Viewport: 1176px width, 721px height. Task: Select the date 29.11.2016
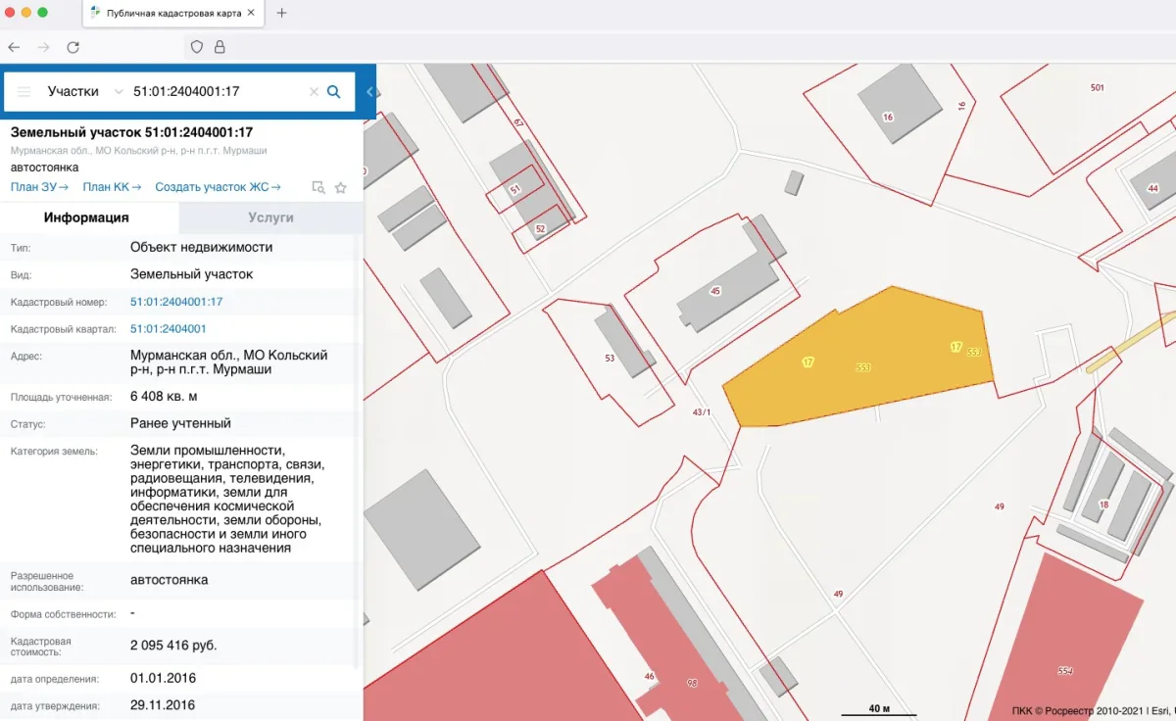tap(163, 705)
